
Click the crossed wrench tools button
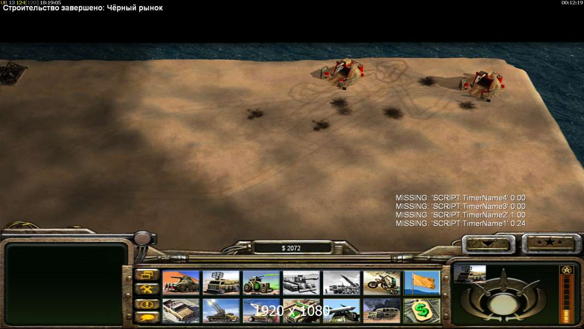point(147,289)
